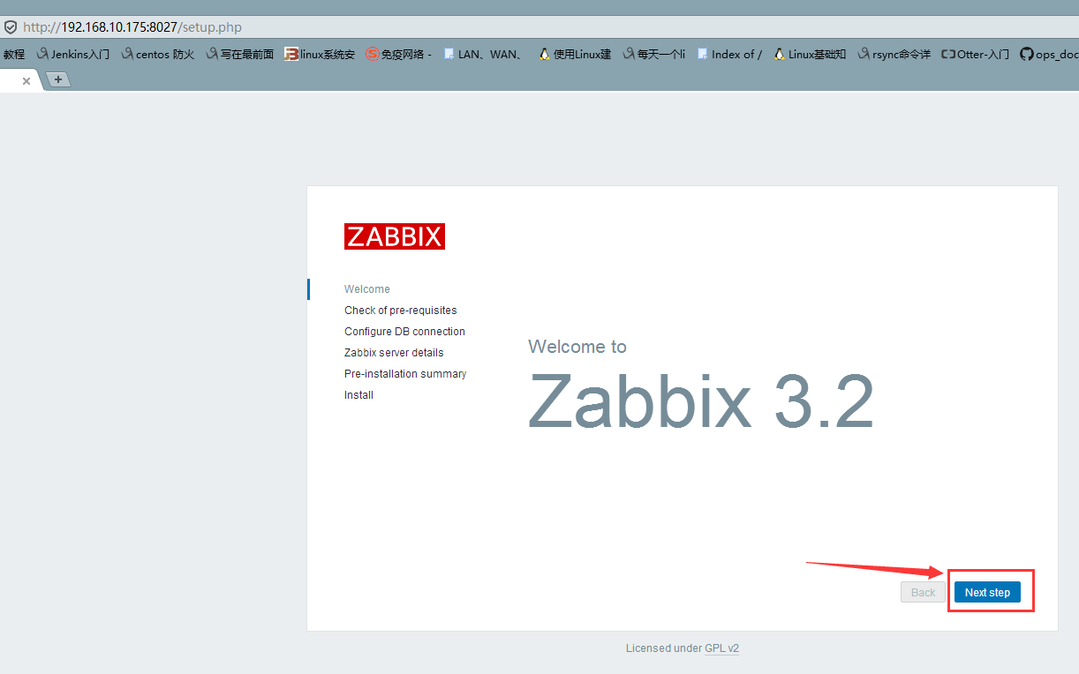This screenshot has height=674, width=1079.
Task: Click the Welcome to heading text
Action: [x=577, y=347]
